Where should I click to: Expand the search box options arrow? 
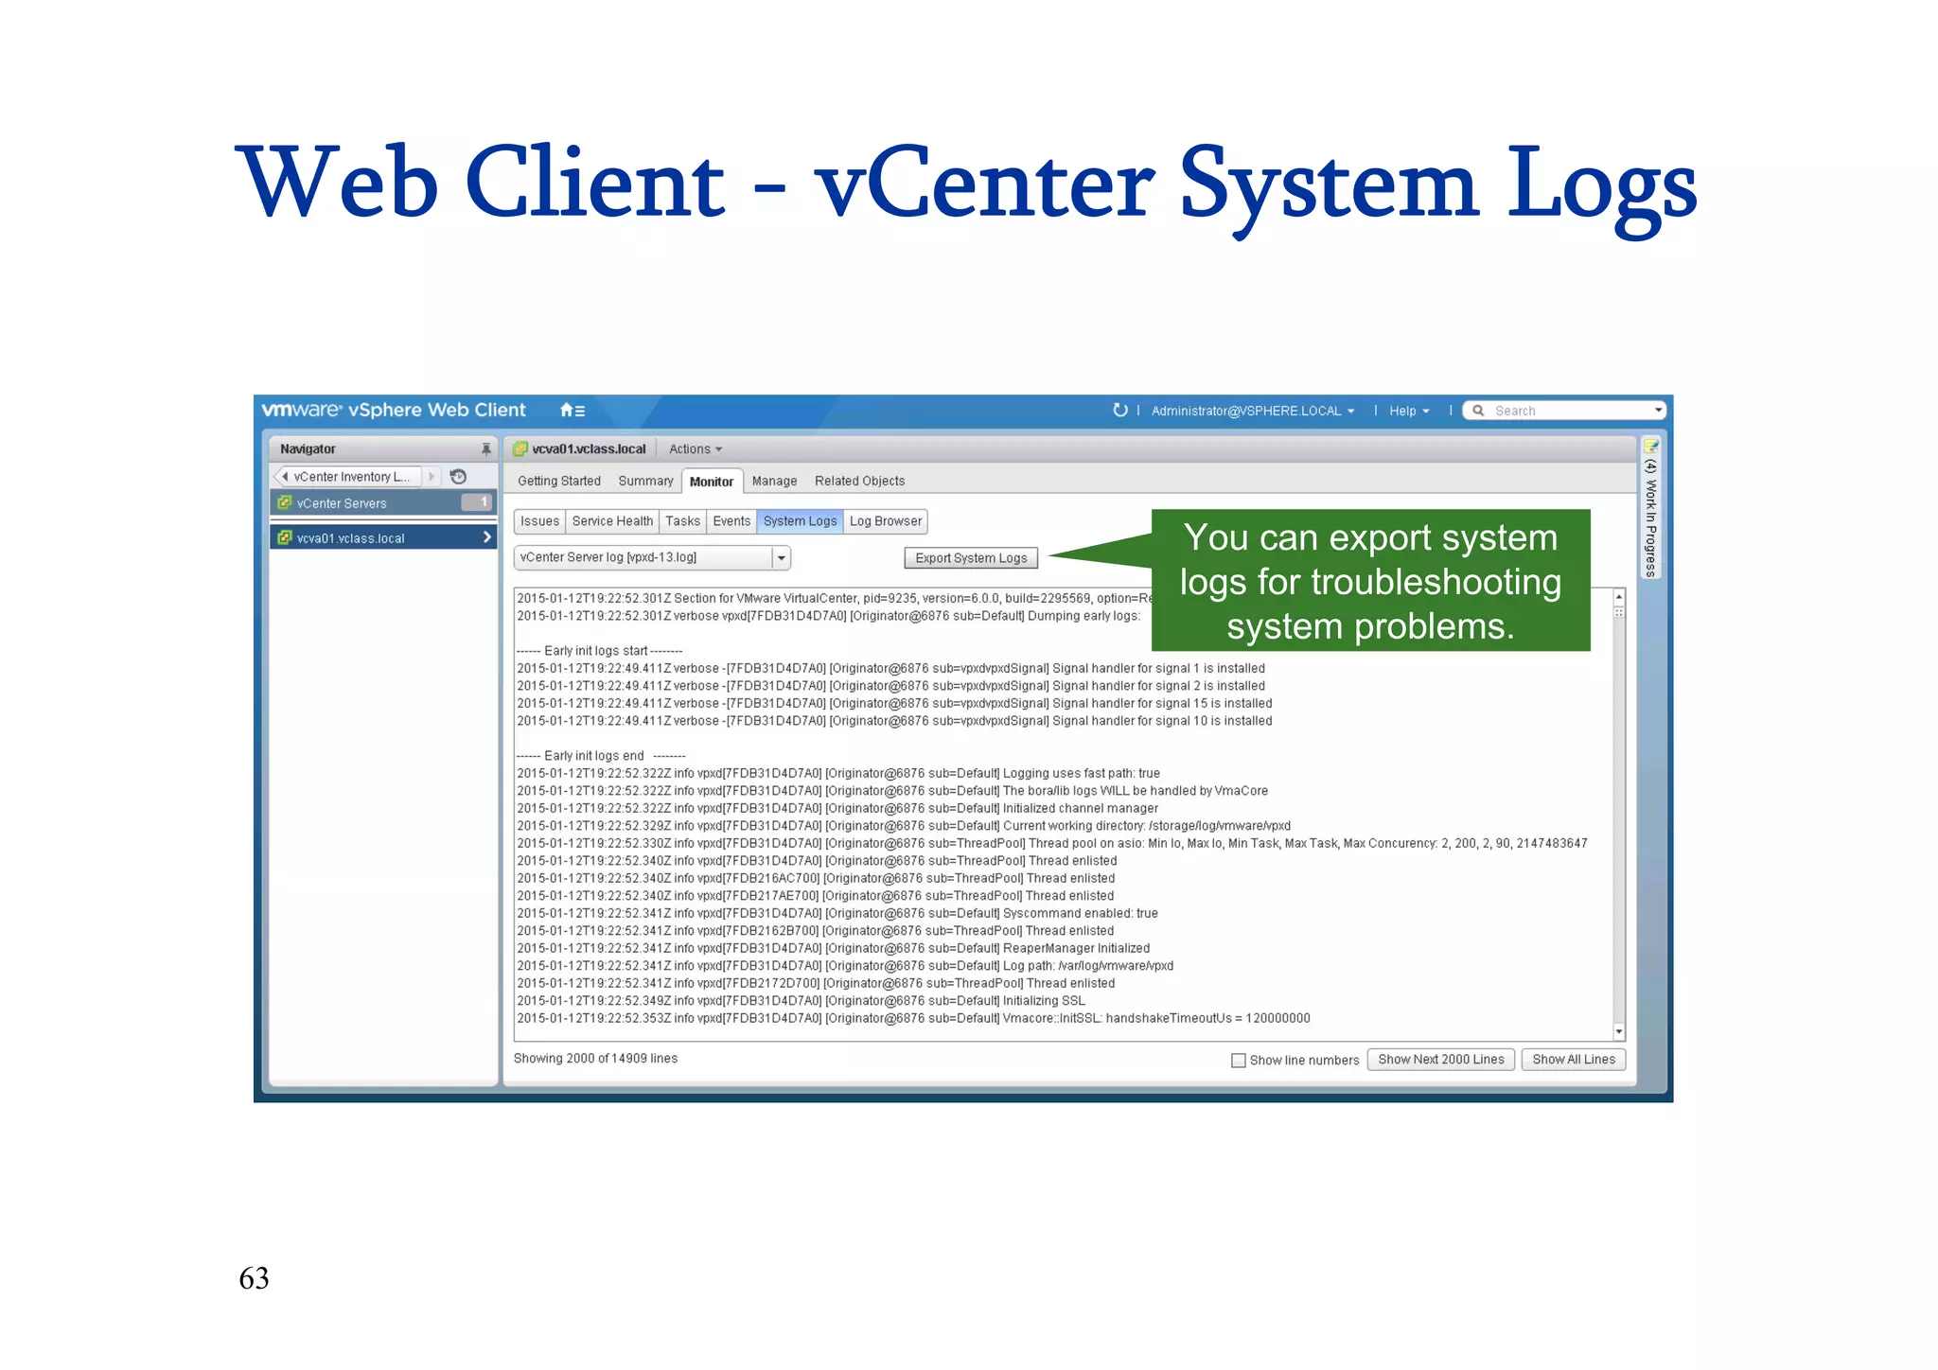pyautogui.click(x=1657, y=411)
